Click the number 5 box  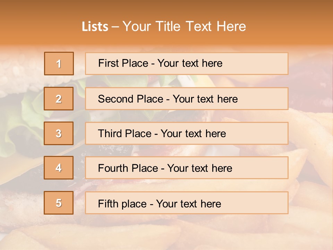coord(59,203)
